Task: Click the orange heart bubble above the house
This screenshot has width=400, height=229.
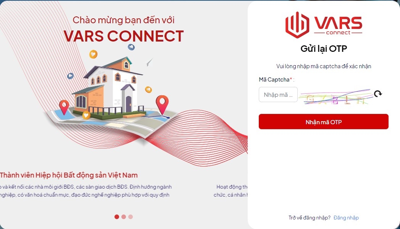Action: click(93, 54)
